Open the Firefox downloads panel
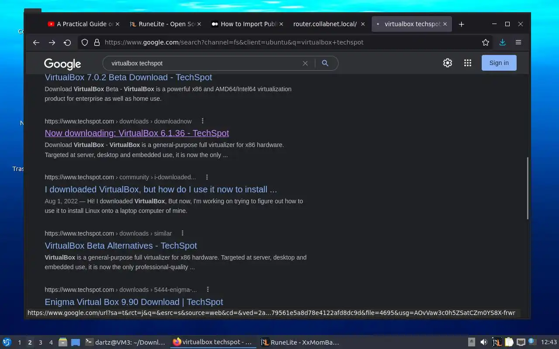The width and height of the screenshot is (559, 349). [503, 42]
